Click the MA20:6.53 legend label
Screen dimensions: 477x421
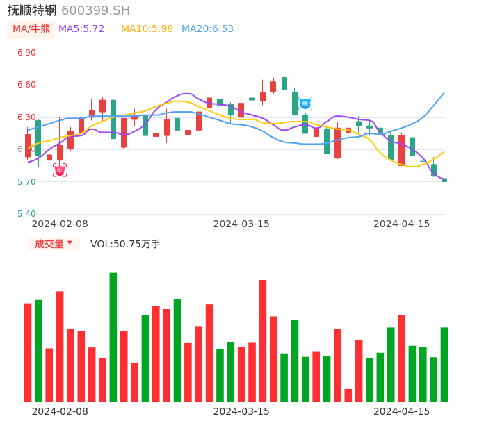coord(207,29)
